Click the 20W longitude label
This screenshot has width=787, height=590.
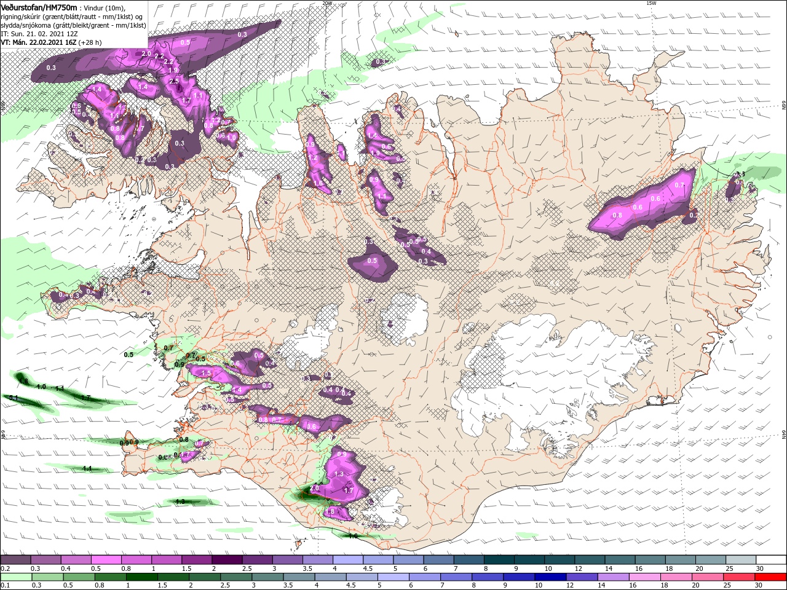(327, 3)
